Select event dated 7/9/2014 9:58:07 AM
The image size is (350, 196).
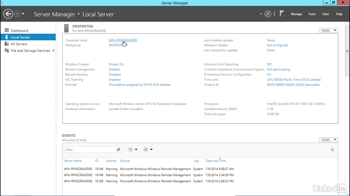point(149,169)
